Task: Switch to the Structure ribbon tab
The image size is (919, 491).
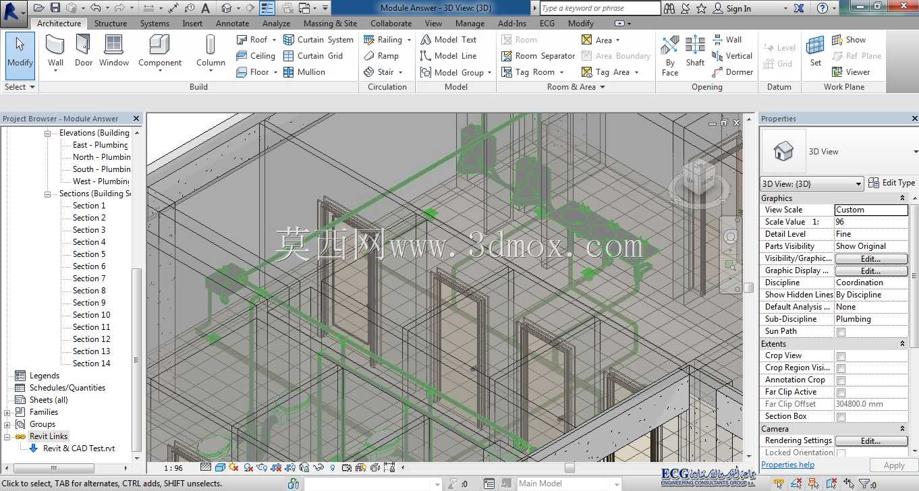Action: [111, 23]
